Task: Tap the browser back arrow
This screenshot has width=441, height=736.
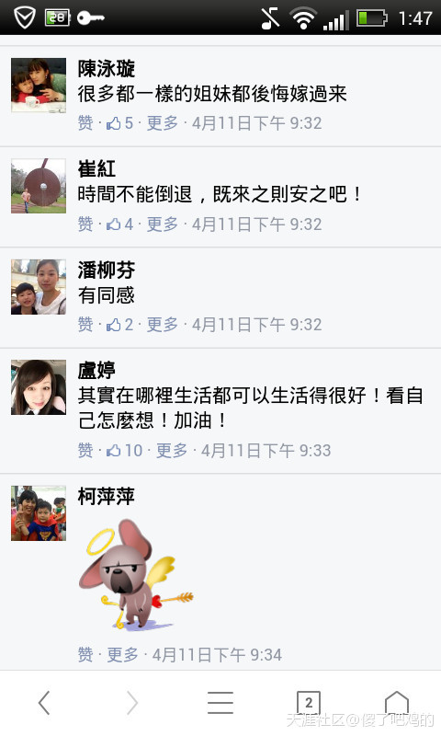Action: point(44,703)
